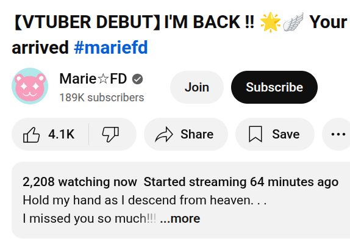
Task: Click the thumbs-up like icon
Action: click(32, 134)
